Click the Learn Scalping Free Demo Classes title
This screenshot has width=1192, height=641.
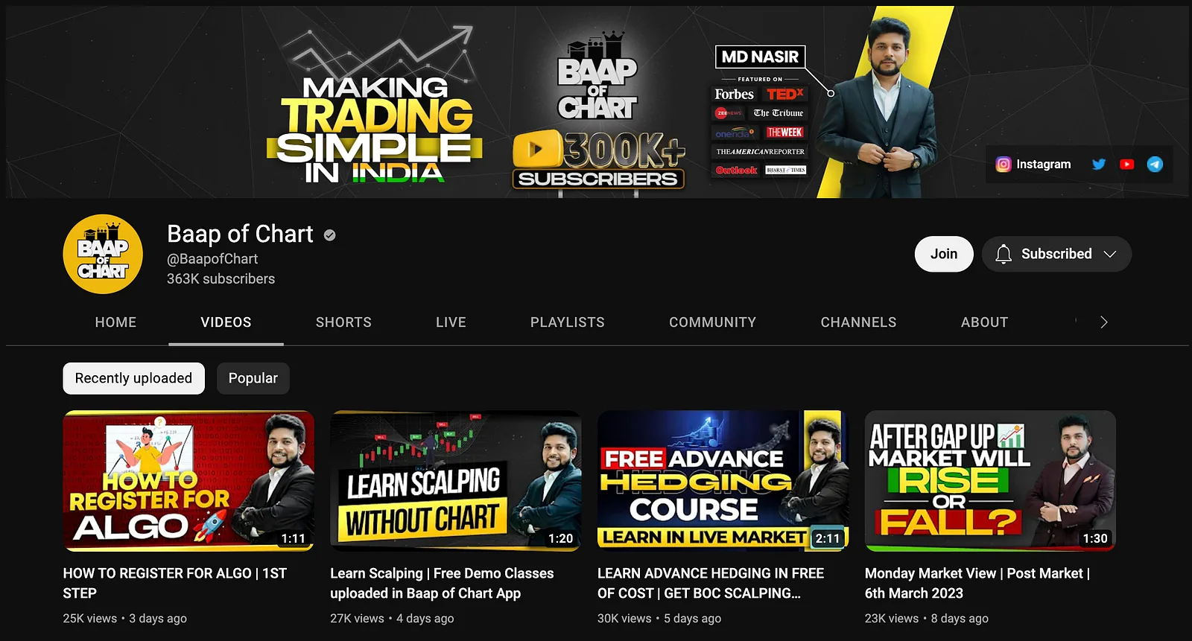pos(442,583)
